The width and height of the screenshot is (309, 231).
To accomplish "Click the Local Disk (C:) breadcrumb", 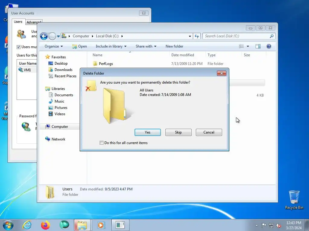I will pyautogui.click(x=107, y=36).
